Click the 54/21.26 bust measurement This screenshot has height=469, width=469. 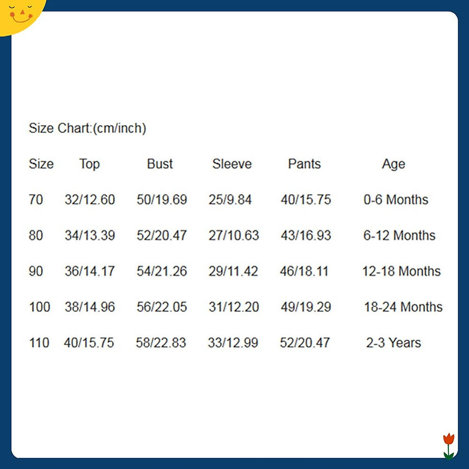[x=162, y=271]
